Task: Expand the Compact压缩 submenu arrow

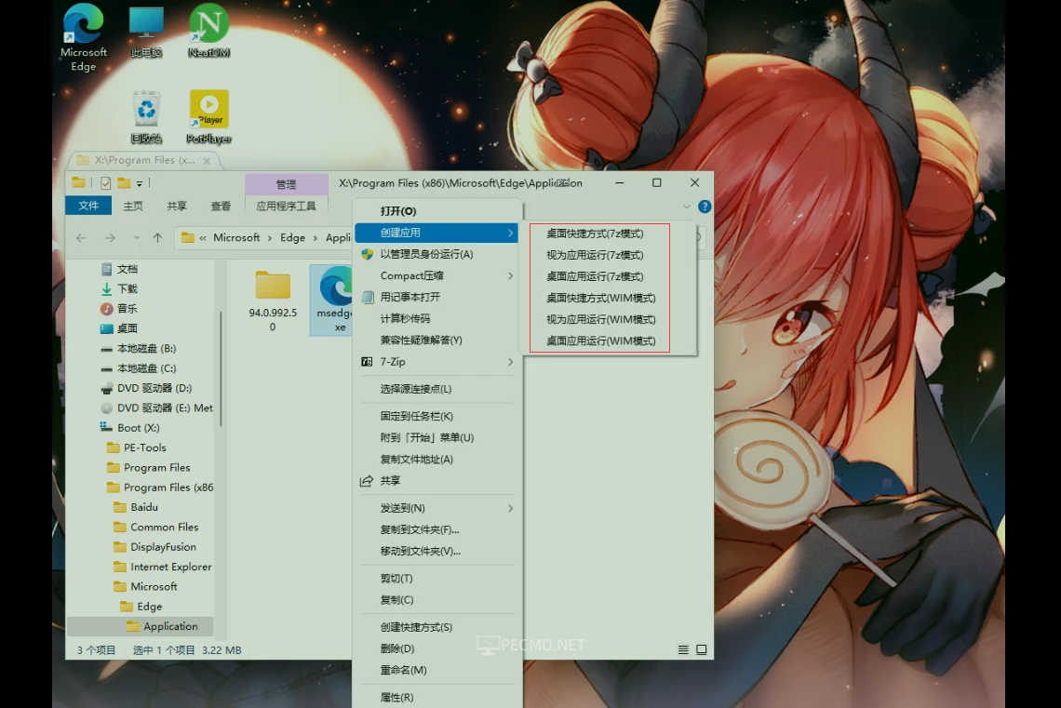Action: pos(510,276)
